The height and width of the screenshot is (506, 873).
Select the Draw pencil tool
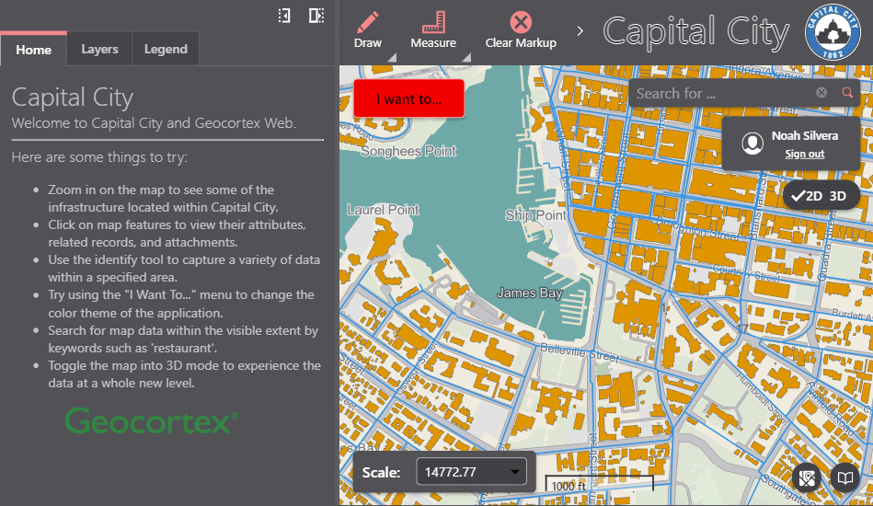coord(367,23)
